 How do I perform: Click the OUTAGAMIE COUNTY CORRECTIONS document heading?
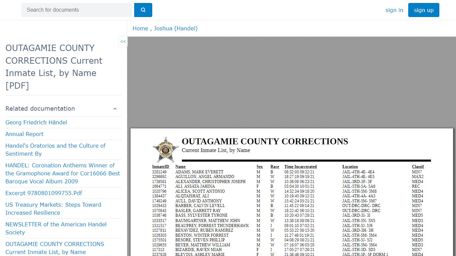(265, 141)
